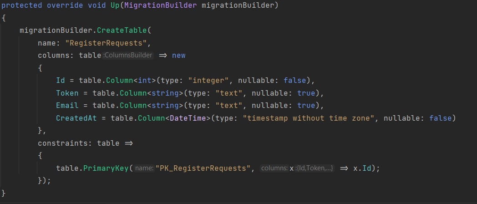Screen dimensions: 477x204
Task: Click x.Id at the end of PrimaryKey
Action: [x=362, y=168]
